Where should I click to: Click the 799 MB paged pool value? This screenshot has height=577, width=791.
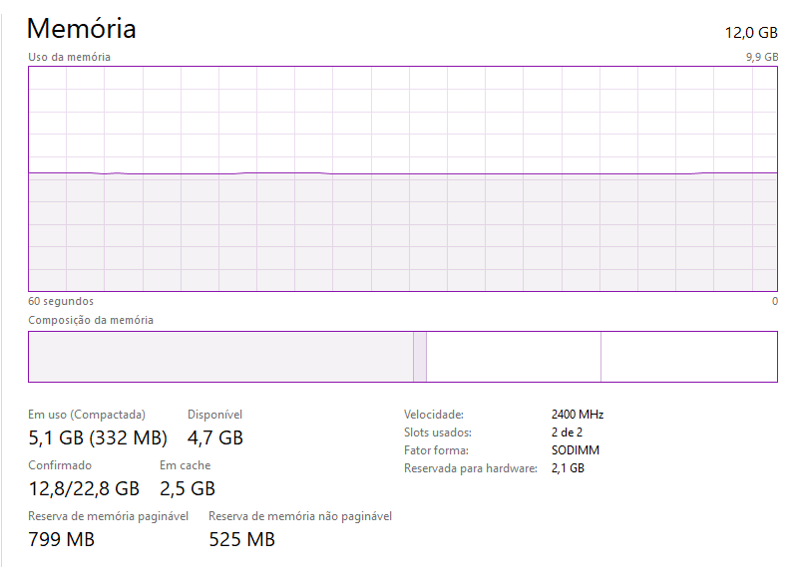click(62, 539)
